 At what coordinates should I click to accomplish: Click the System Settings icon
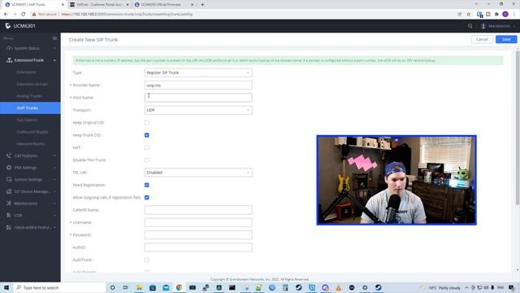9,179
